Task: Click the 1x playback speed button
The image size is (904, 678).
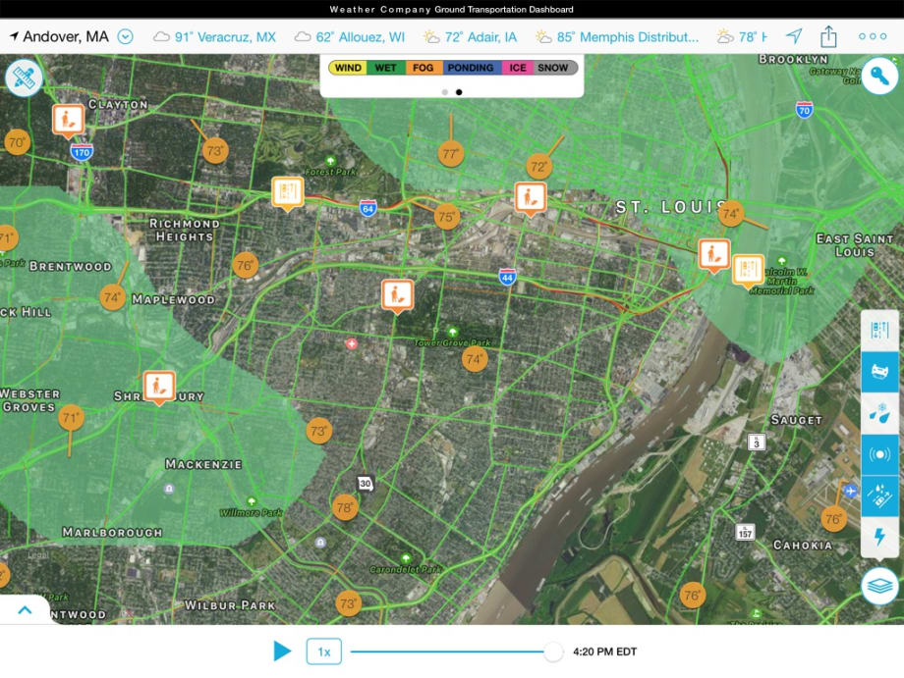Action: (324, 651)
